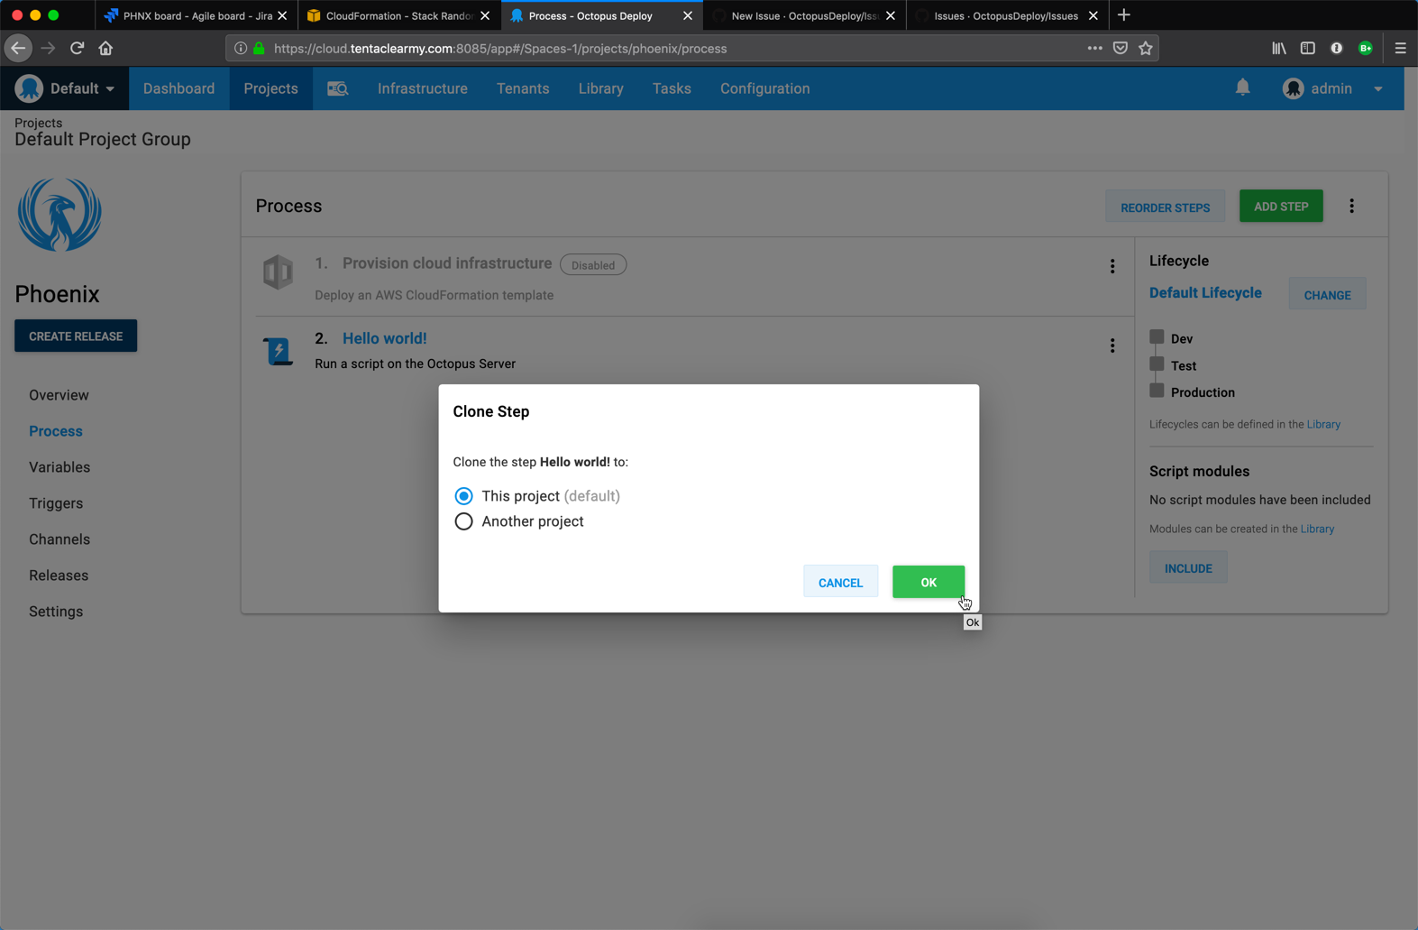Open Hello world! step link
Image resolution: width=1418 pixels, height=930 pixels.
point(385,338)
